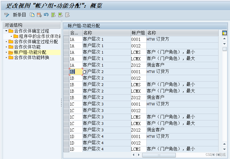This screenshot has width=230, height=159.
Task: Open 合作伙伴功能转换 tree folder
Action: 32,57
